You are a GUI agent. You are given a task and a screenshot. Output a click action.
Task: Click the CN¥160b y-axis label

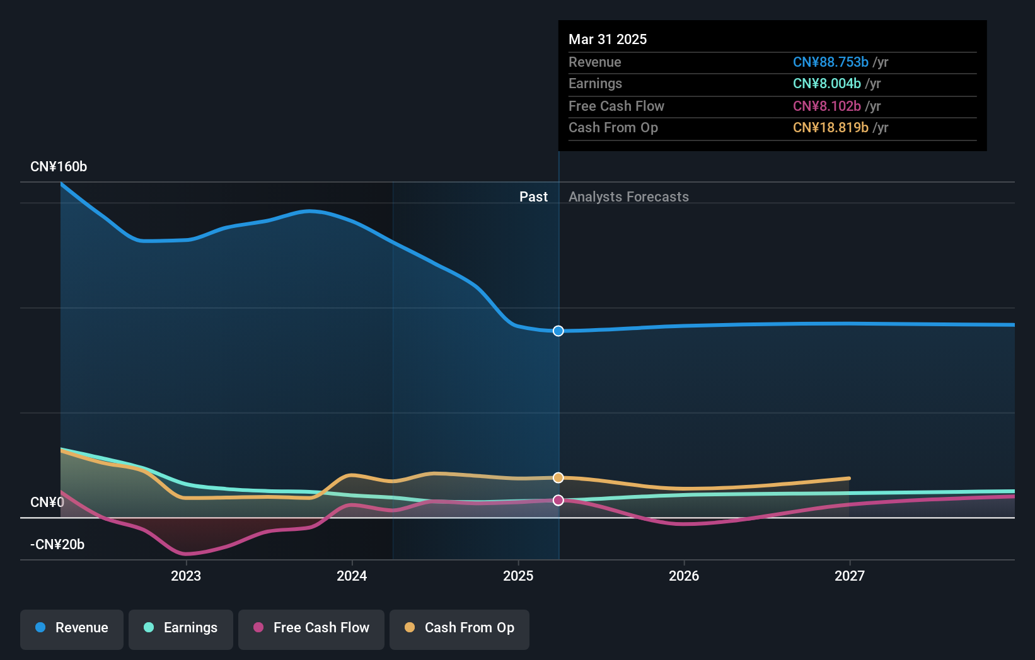[59, 167]
